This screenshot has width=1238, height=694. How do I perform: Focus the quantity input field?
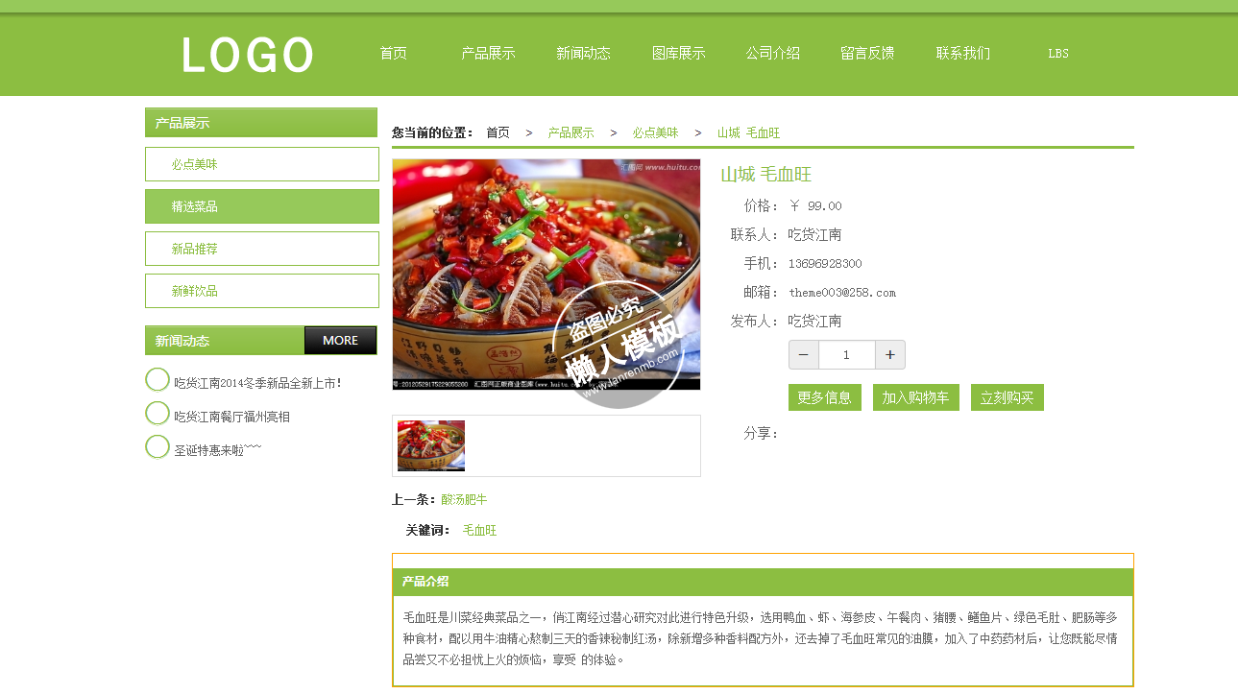tap(847, 355)
